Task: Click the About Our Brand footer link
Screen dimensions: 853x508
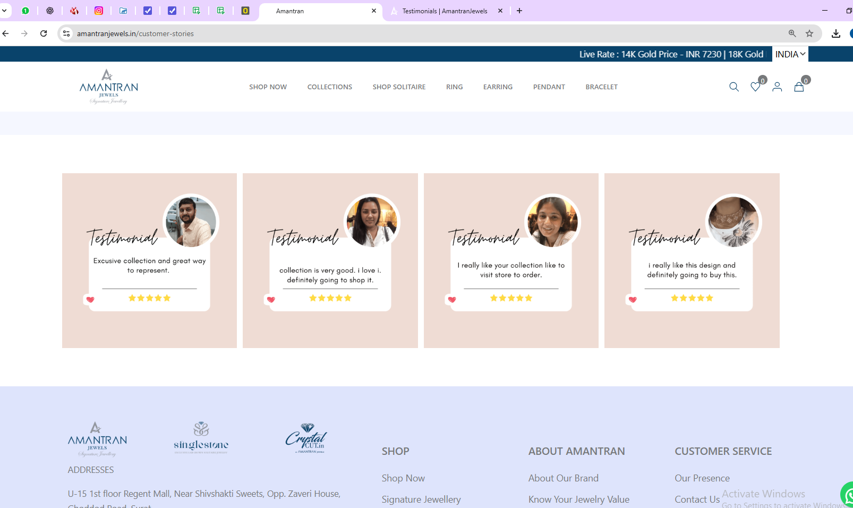Action: (563, 478)
